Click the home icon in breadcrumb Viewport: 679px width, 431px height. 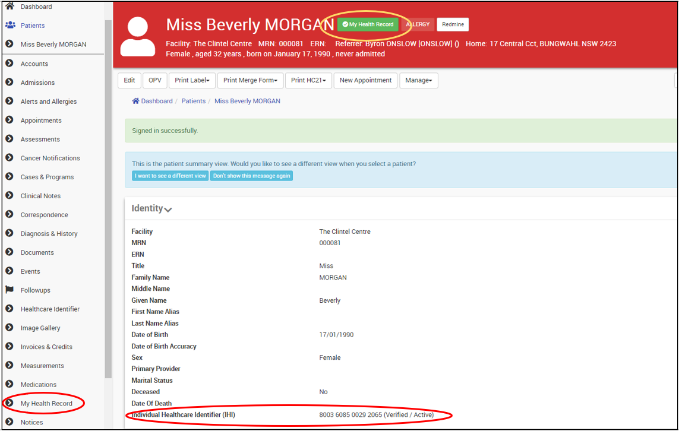point(135,101)
